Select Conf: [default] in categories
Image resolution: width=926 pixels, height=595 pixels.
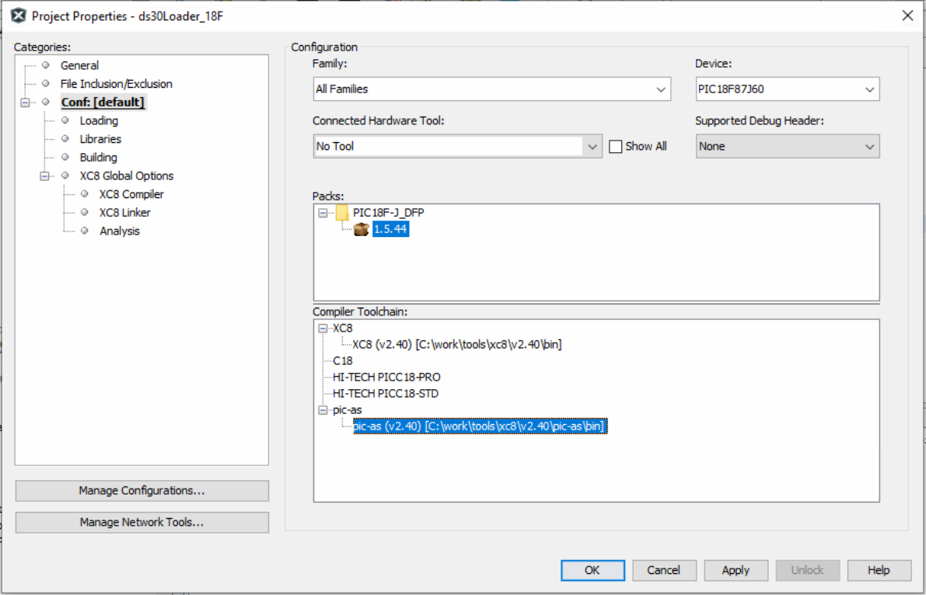(103, 102)
